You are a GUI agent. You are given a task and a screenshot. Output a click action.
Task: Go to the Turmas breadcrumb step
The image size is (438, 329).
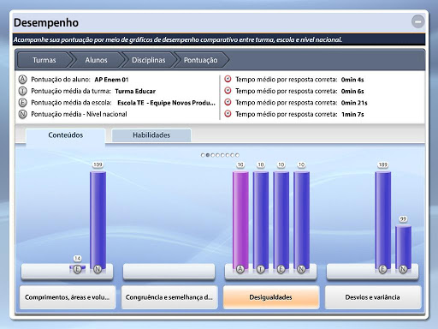click(x=44, y=60)
